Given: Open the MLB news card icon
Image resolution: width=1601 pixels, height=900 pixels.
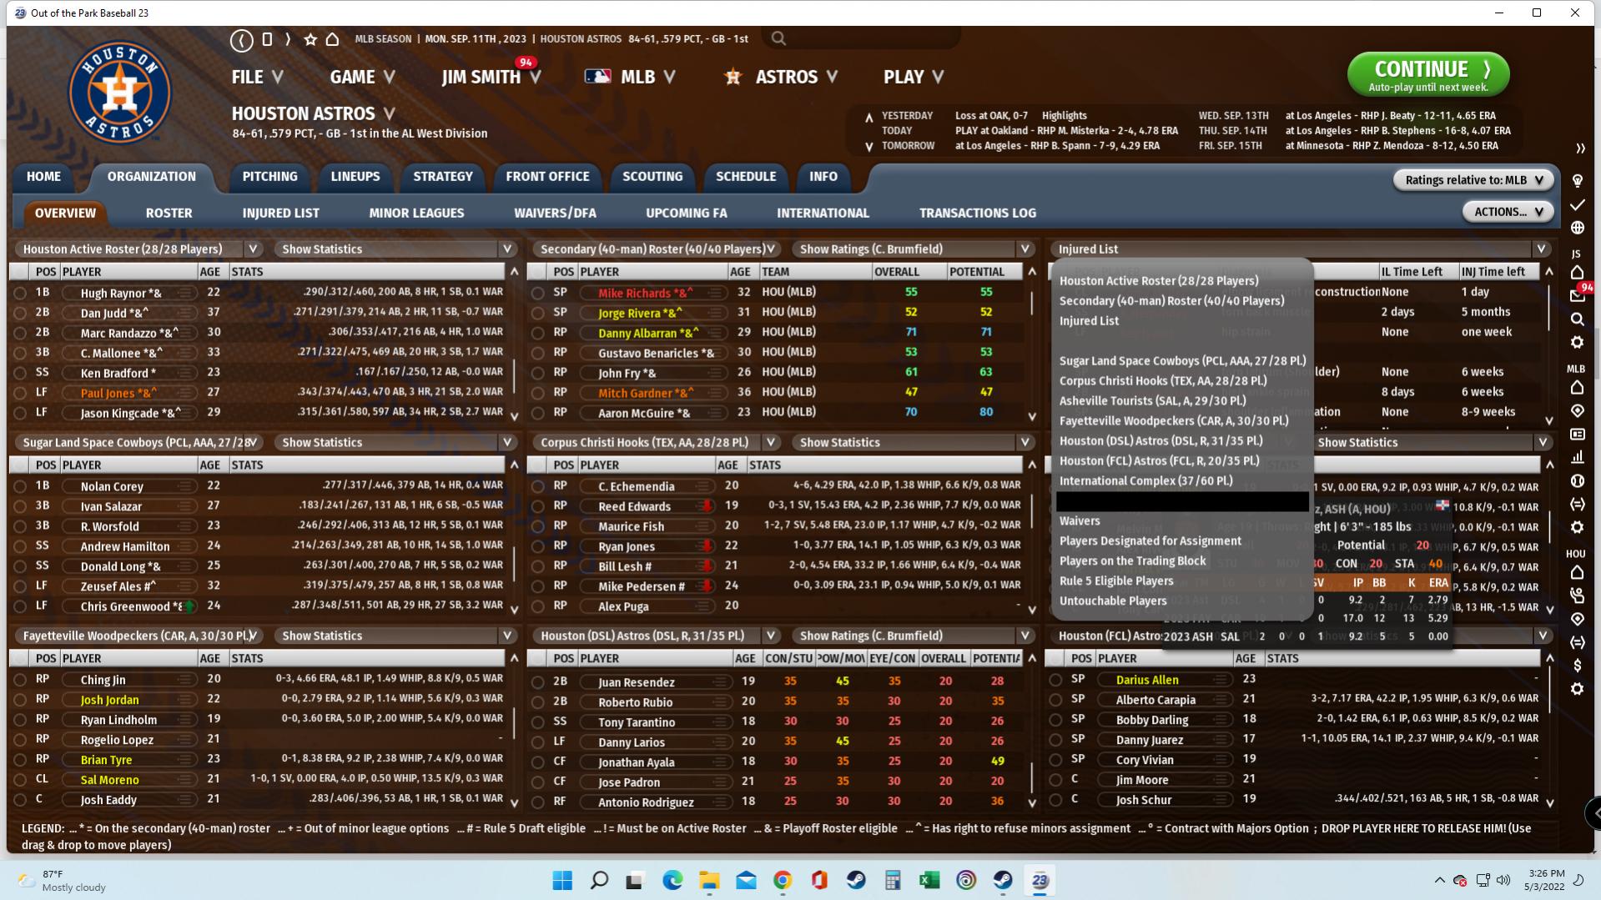Looking at the screenshot, I should 1577,434.
